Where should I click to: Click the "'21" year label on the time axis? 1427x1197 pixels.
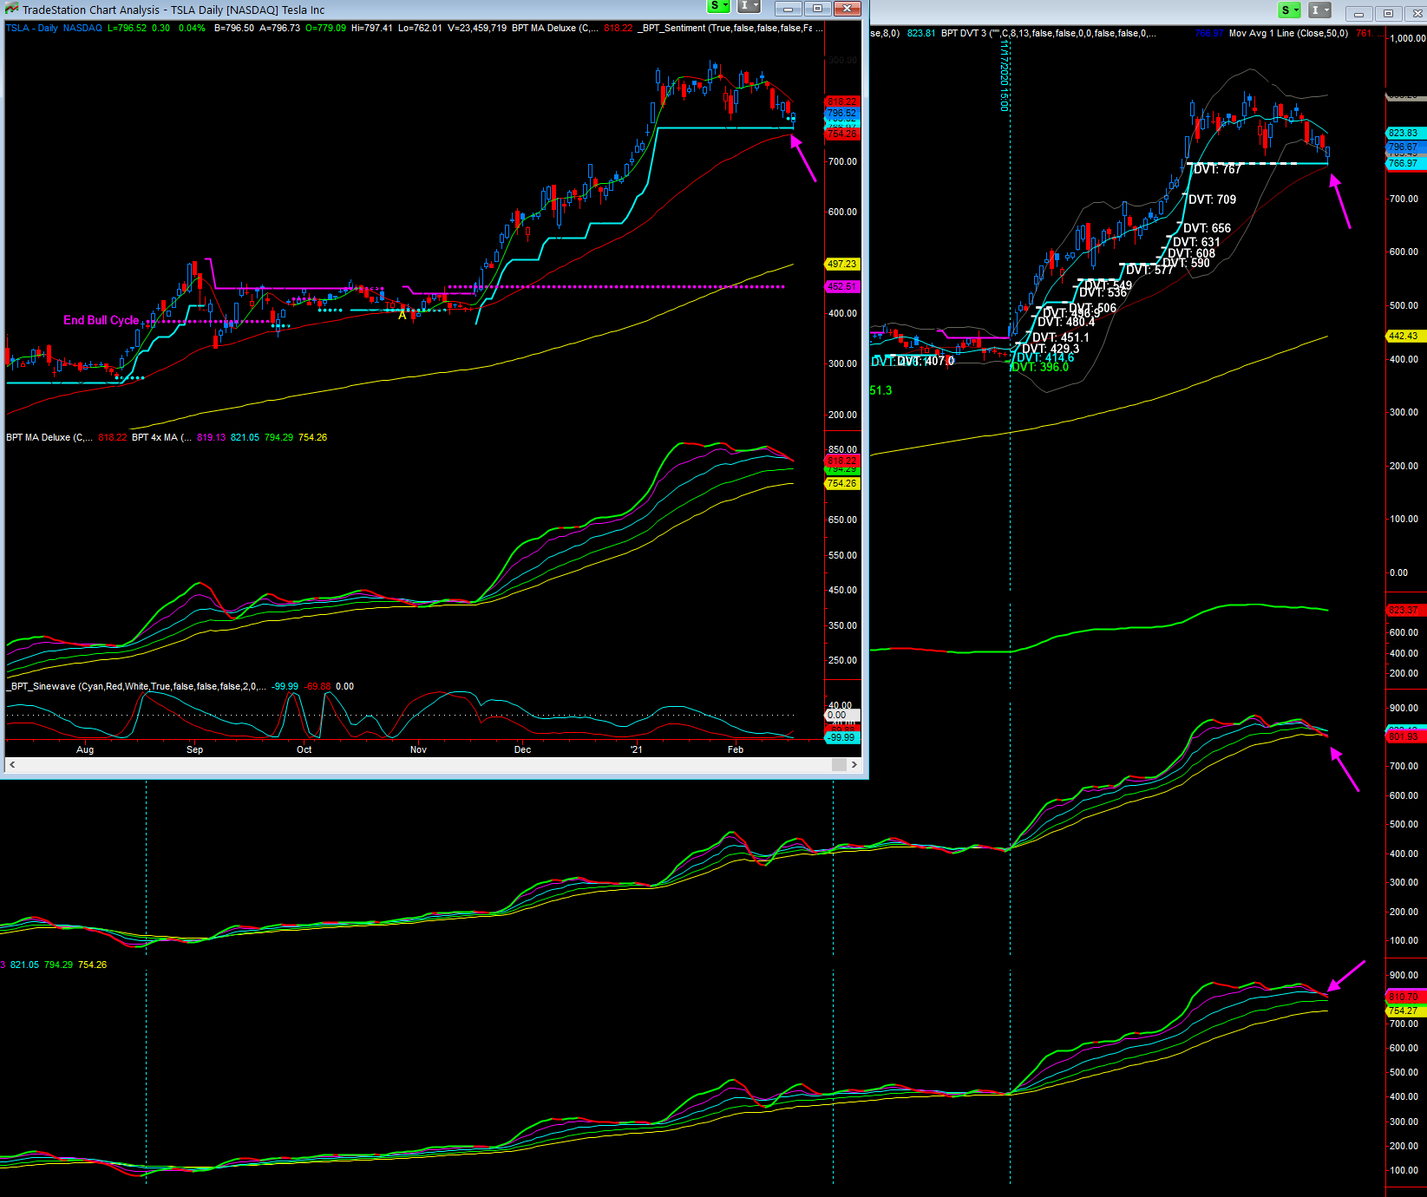[636, 749]
